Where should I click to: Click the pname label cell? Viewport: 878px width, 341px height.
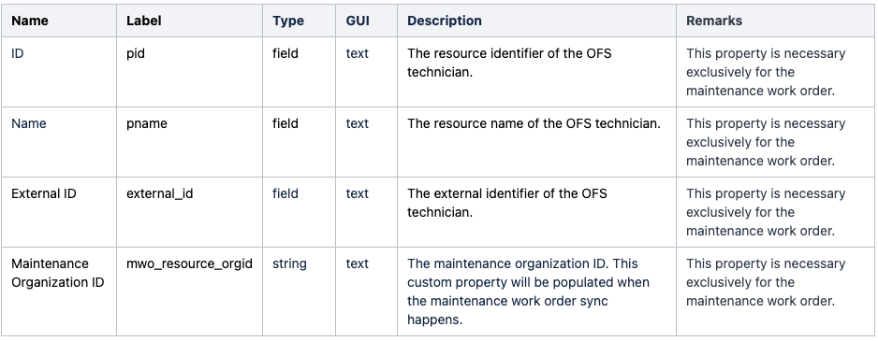(x=147, y=123)
